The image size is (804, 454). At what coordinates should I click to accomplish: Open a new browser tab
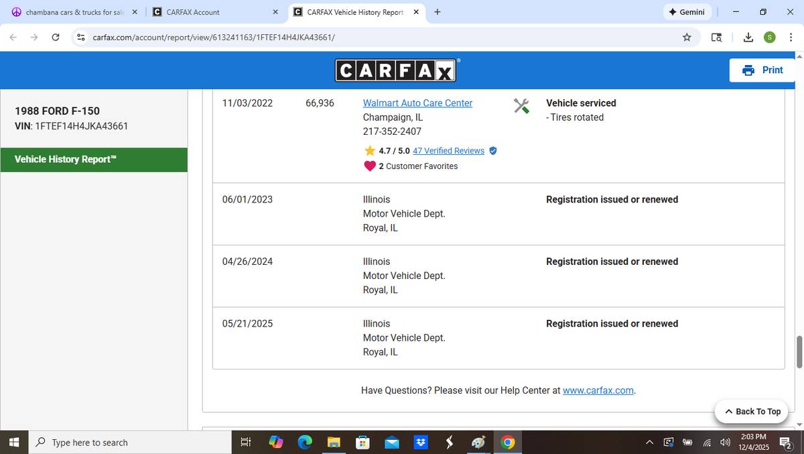point(438,12)
